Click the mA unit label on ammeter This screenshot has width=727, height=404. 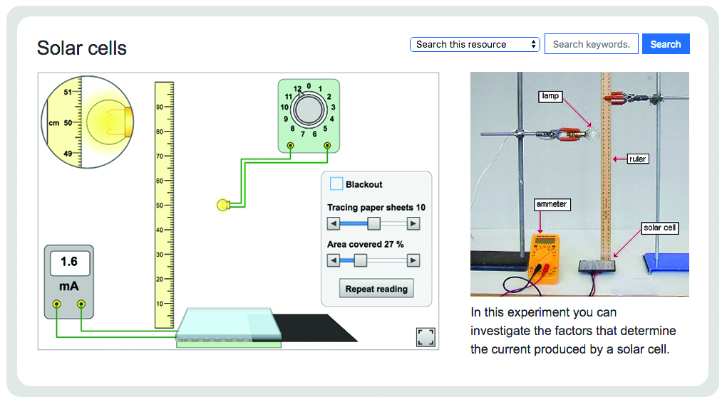(68, 287)
